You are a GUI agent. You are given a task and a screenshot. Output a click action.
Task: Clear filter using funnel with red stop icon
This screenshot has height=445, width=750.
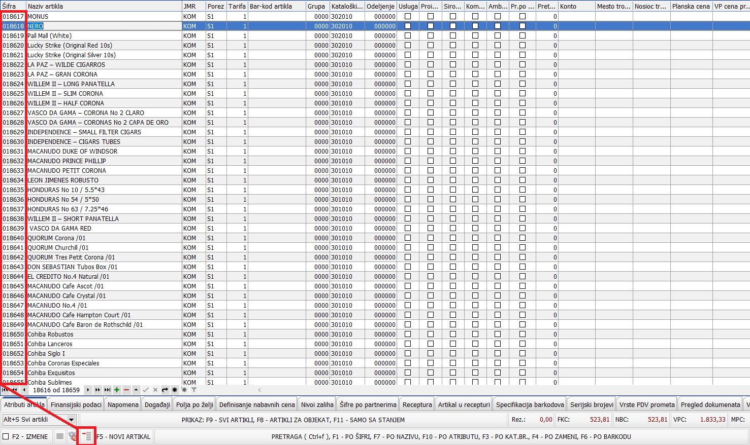click(73, 436)
